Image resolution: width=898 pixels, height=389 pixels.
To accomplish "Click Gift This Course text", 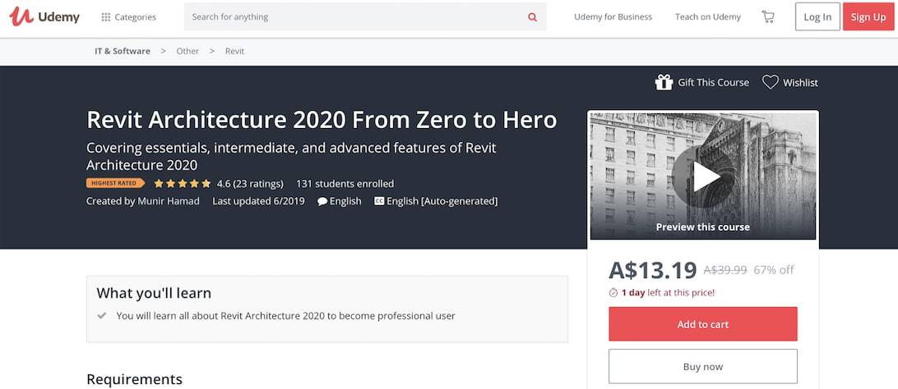I will point(713,82).
